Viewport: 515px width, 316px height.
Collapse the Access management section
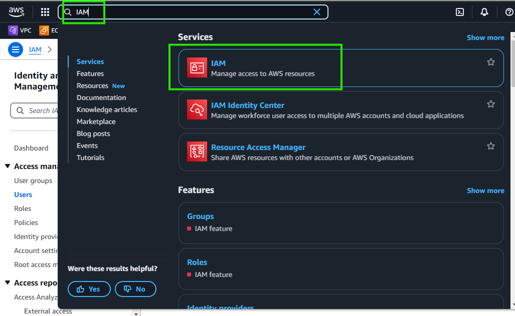8,166
